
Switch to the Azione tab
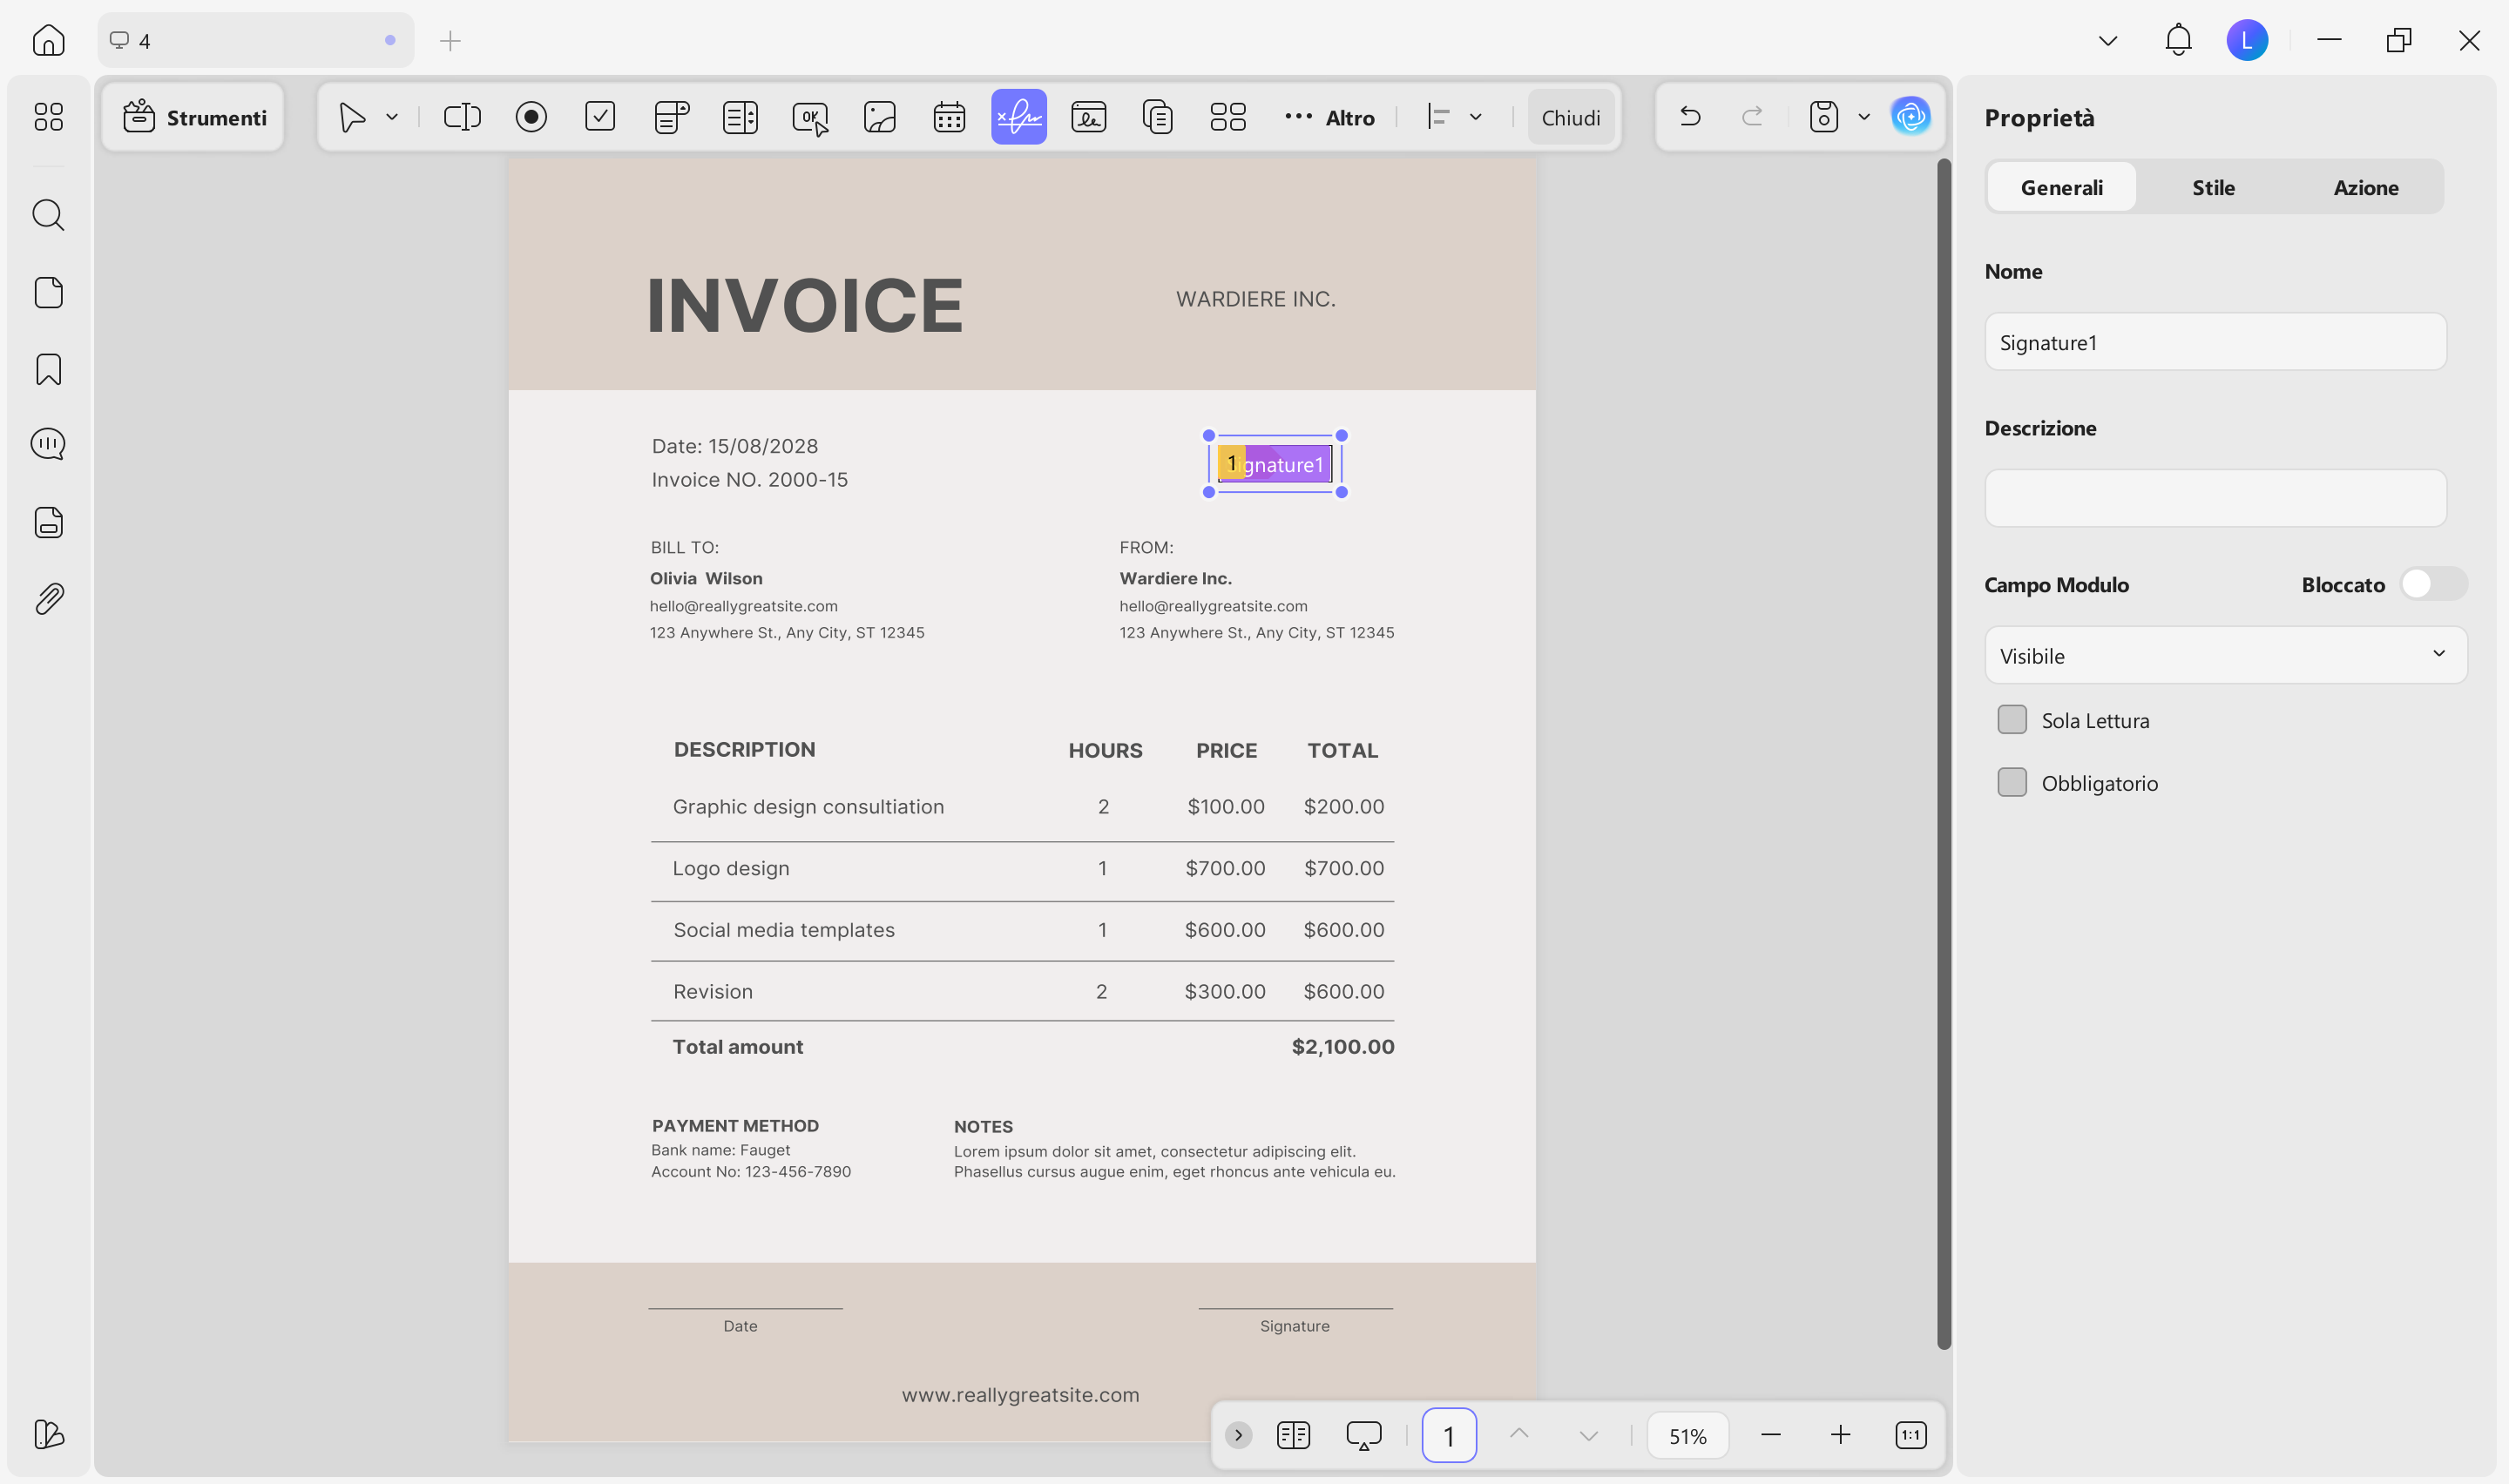point(2365,187)
